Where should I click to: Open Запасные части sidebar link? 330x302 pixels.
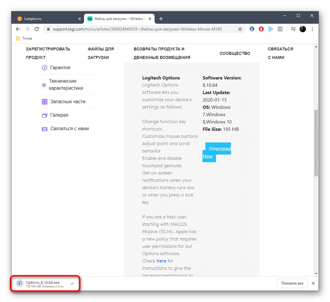[68, 102]
